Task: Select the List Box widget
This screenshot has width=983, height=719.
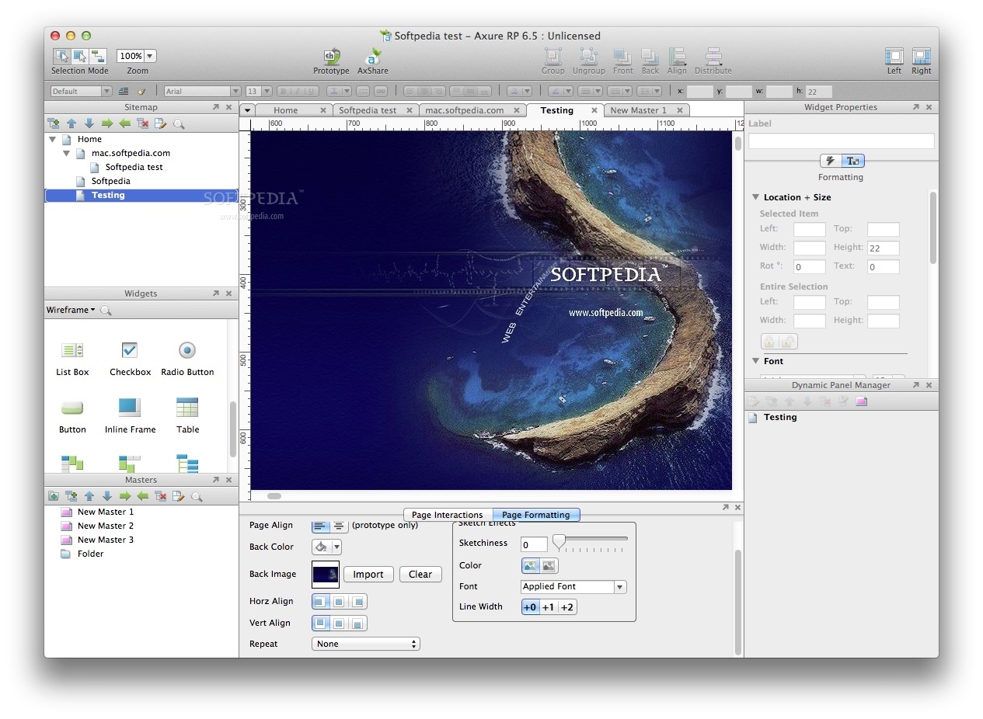Action: (x=72, y=358)
